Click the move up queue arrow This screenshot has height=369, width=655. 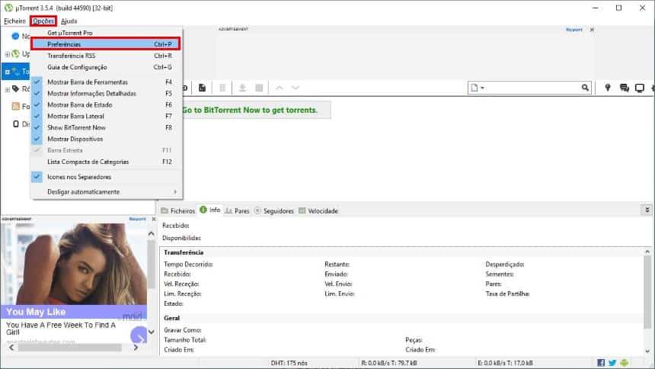click(x=280, y=88)
